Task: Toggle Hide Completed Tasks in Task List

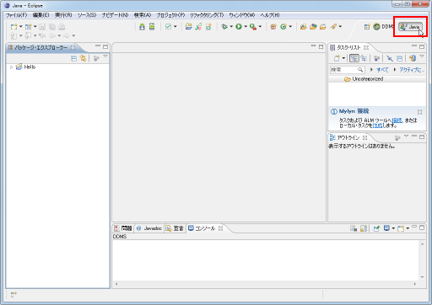Action: tap(390, 58)
